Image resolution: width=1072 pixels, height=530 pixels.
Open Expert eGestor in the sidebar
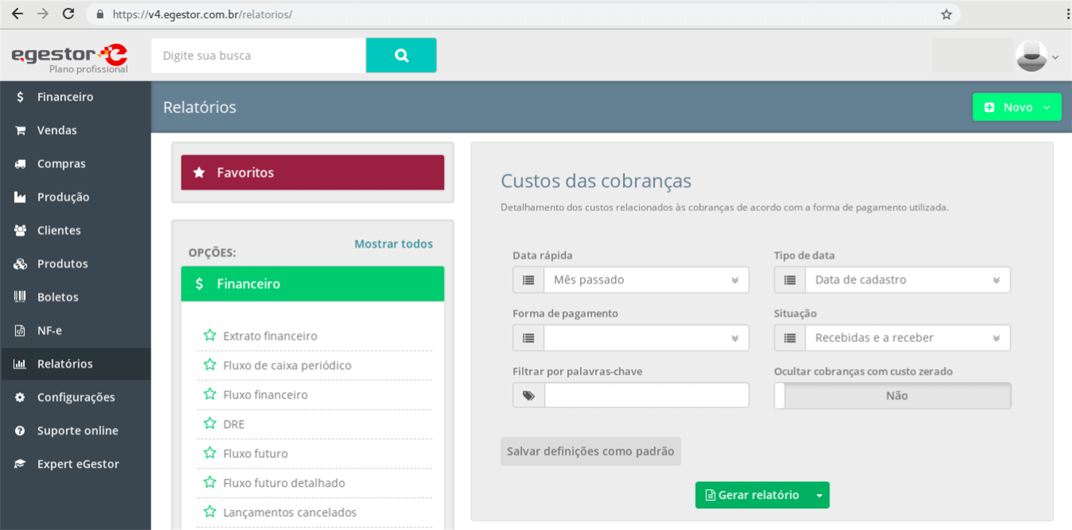point(76,464)
